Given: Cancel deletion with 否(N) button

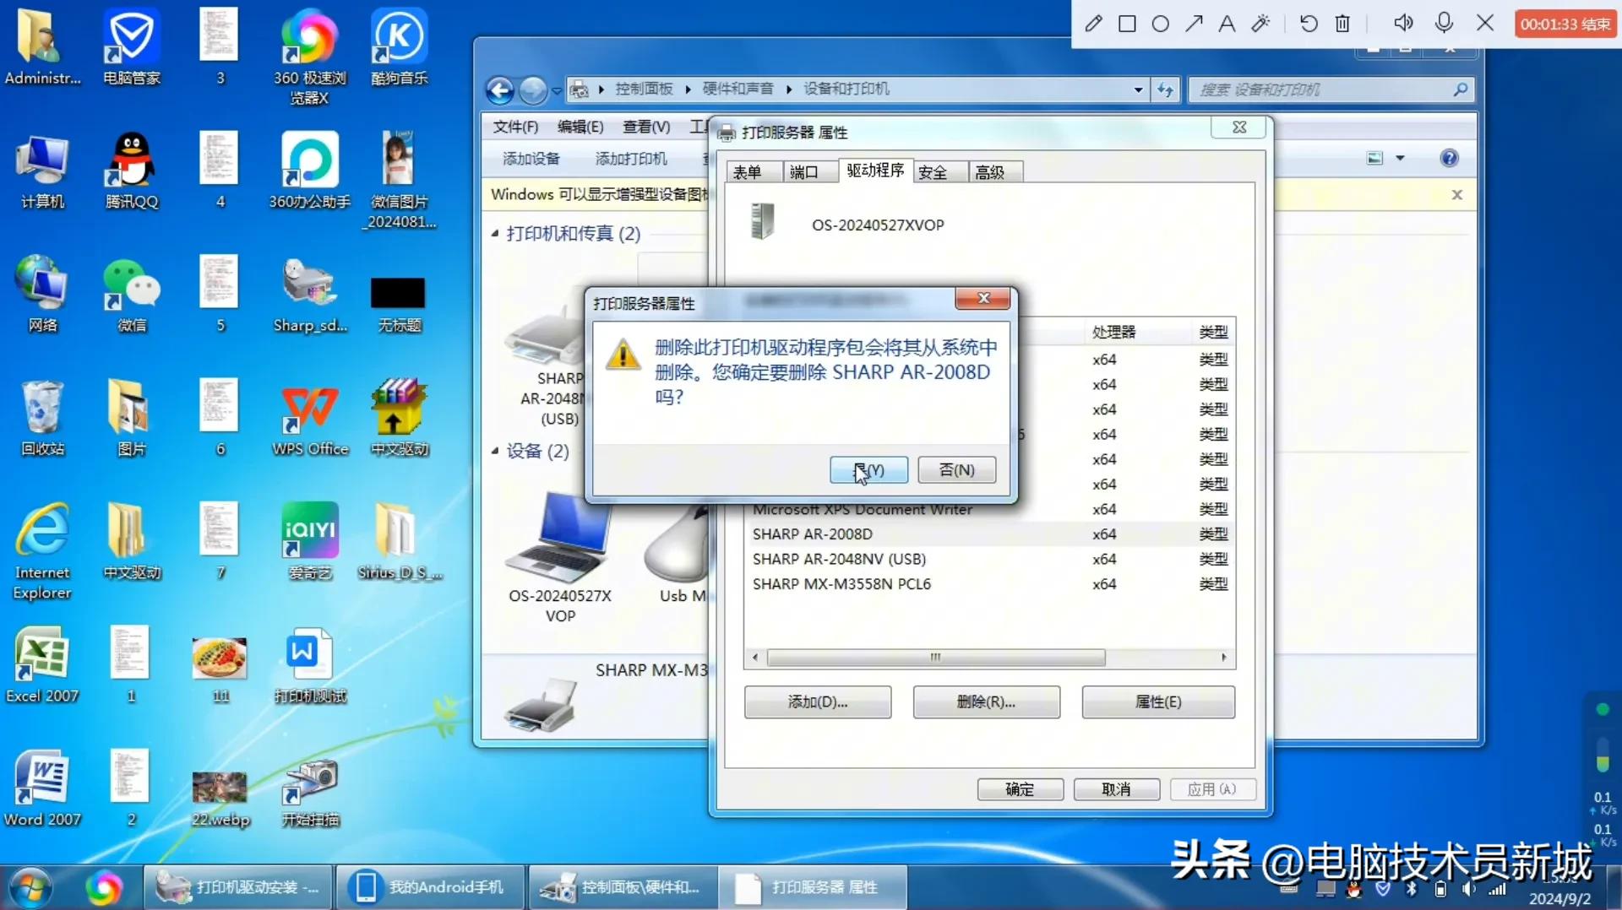Looking at the screenshot, I should coord(956,469).
